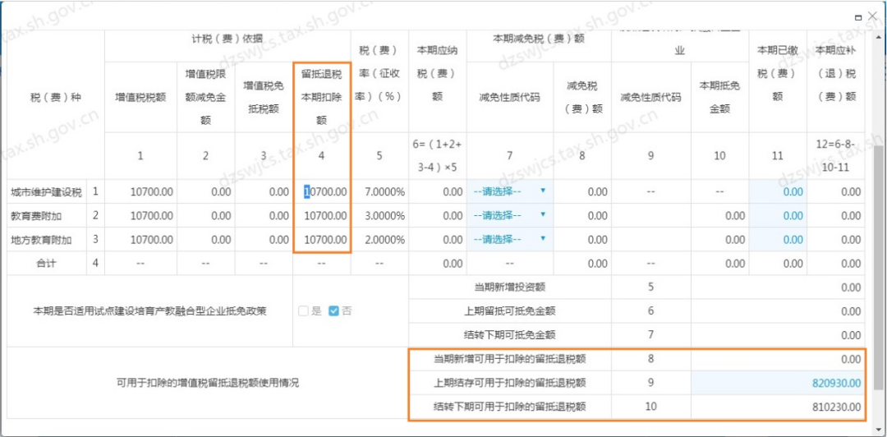The image size is (887, 437).
Task: Open 减免性质代码 dropdown for 城市维护建设税
Action: point(510,192)
